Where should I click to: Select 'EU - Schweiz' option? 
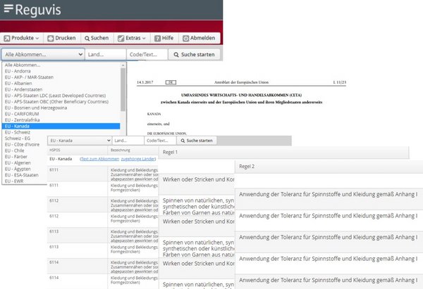click(x=61, y=132)
